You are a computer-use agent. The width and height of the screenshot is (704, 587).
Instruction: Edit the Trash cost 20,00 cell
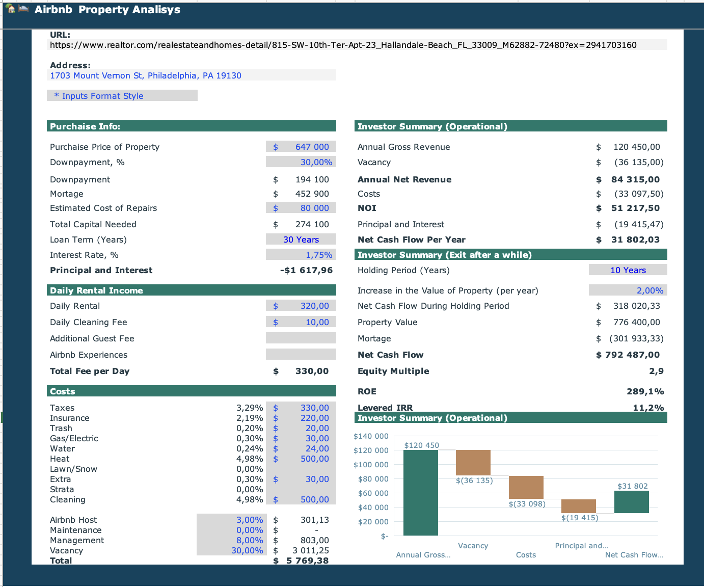301,428
